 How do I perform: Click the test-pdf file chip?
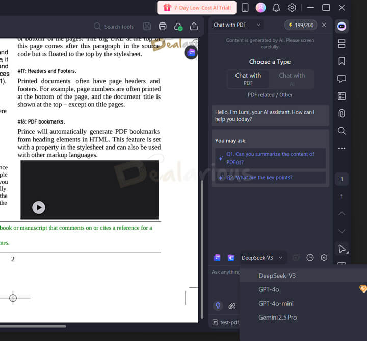tap(226, 323)
